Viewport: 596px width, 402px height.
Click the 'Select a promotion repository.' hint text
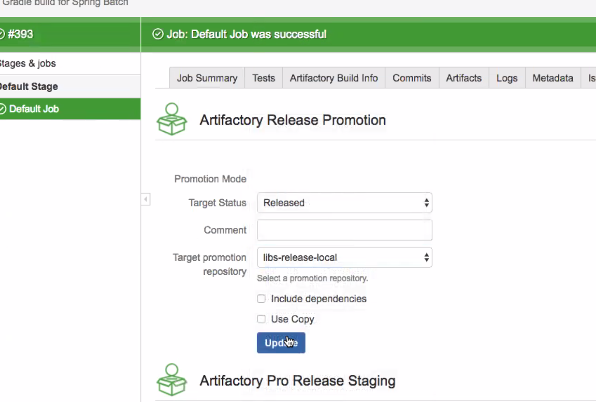(312, 278)
